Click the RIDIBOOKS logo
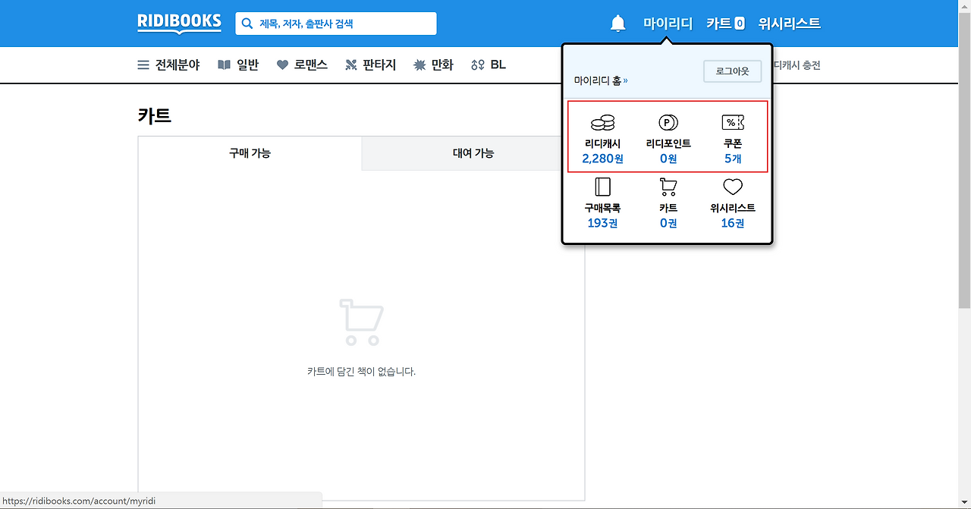Image resolution: width=971 pixels, height=509 pixels. click(x=180, y=23)
